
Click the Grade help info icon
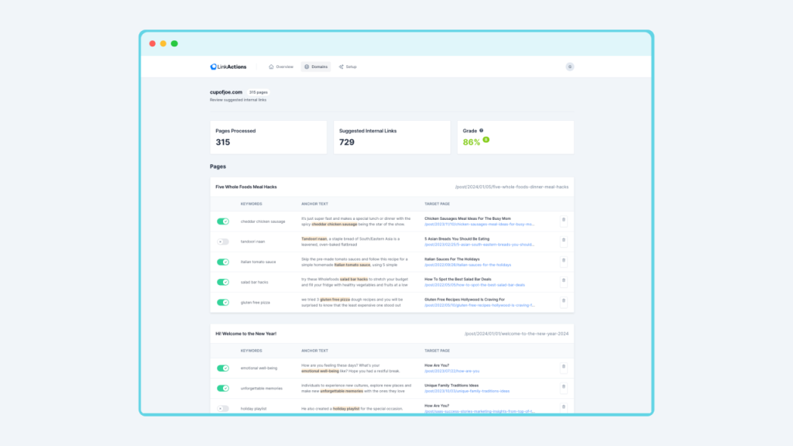click(482, 131)
